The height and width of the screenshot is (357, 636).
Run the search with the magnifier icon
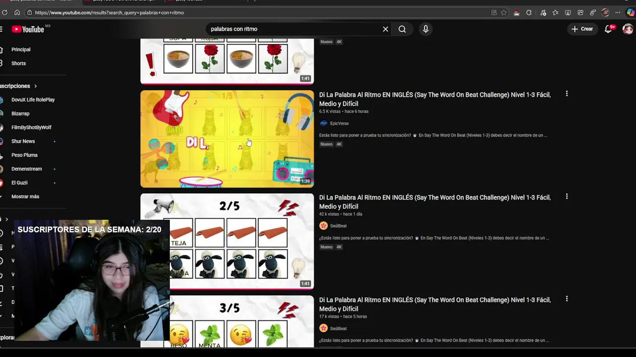click(402, 29)
